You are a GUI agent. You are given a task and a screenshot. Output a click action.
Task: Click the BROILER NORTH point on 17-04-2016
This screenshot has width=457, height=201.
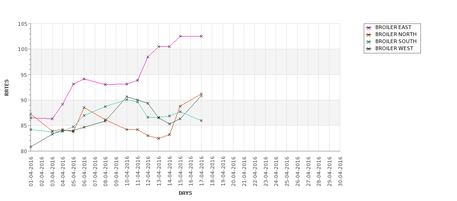[201, 94]
